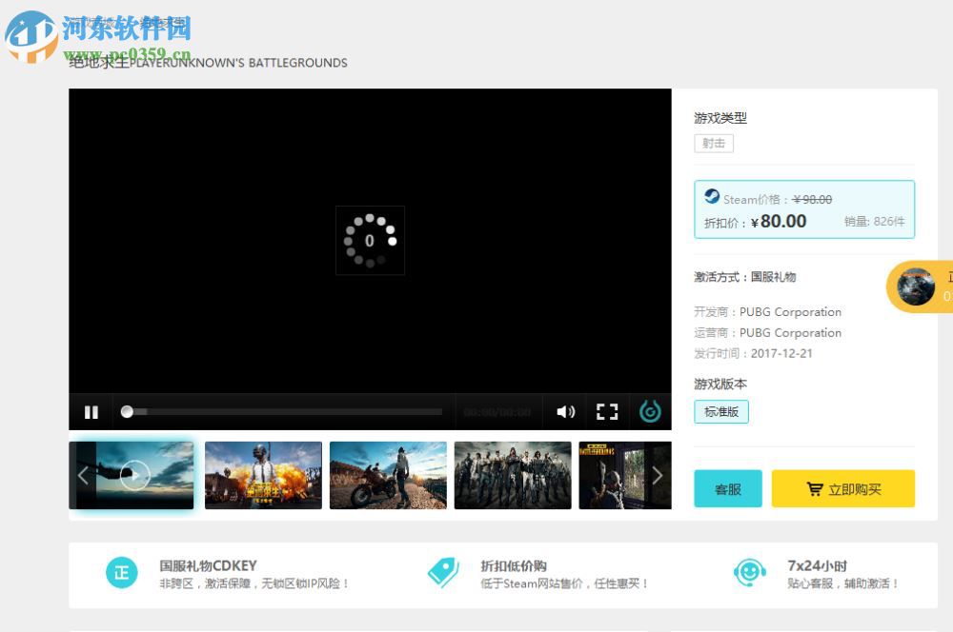Select the exploding chicken dinner thumbnail
This screenshot has width=953, height=632.
click(262, 475)
